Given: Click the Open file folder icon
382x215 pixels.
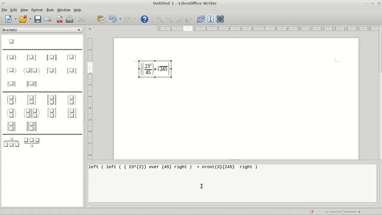Looking at the screenshot, I should click(x=23, y=19).
